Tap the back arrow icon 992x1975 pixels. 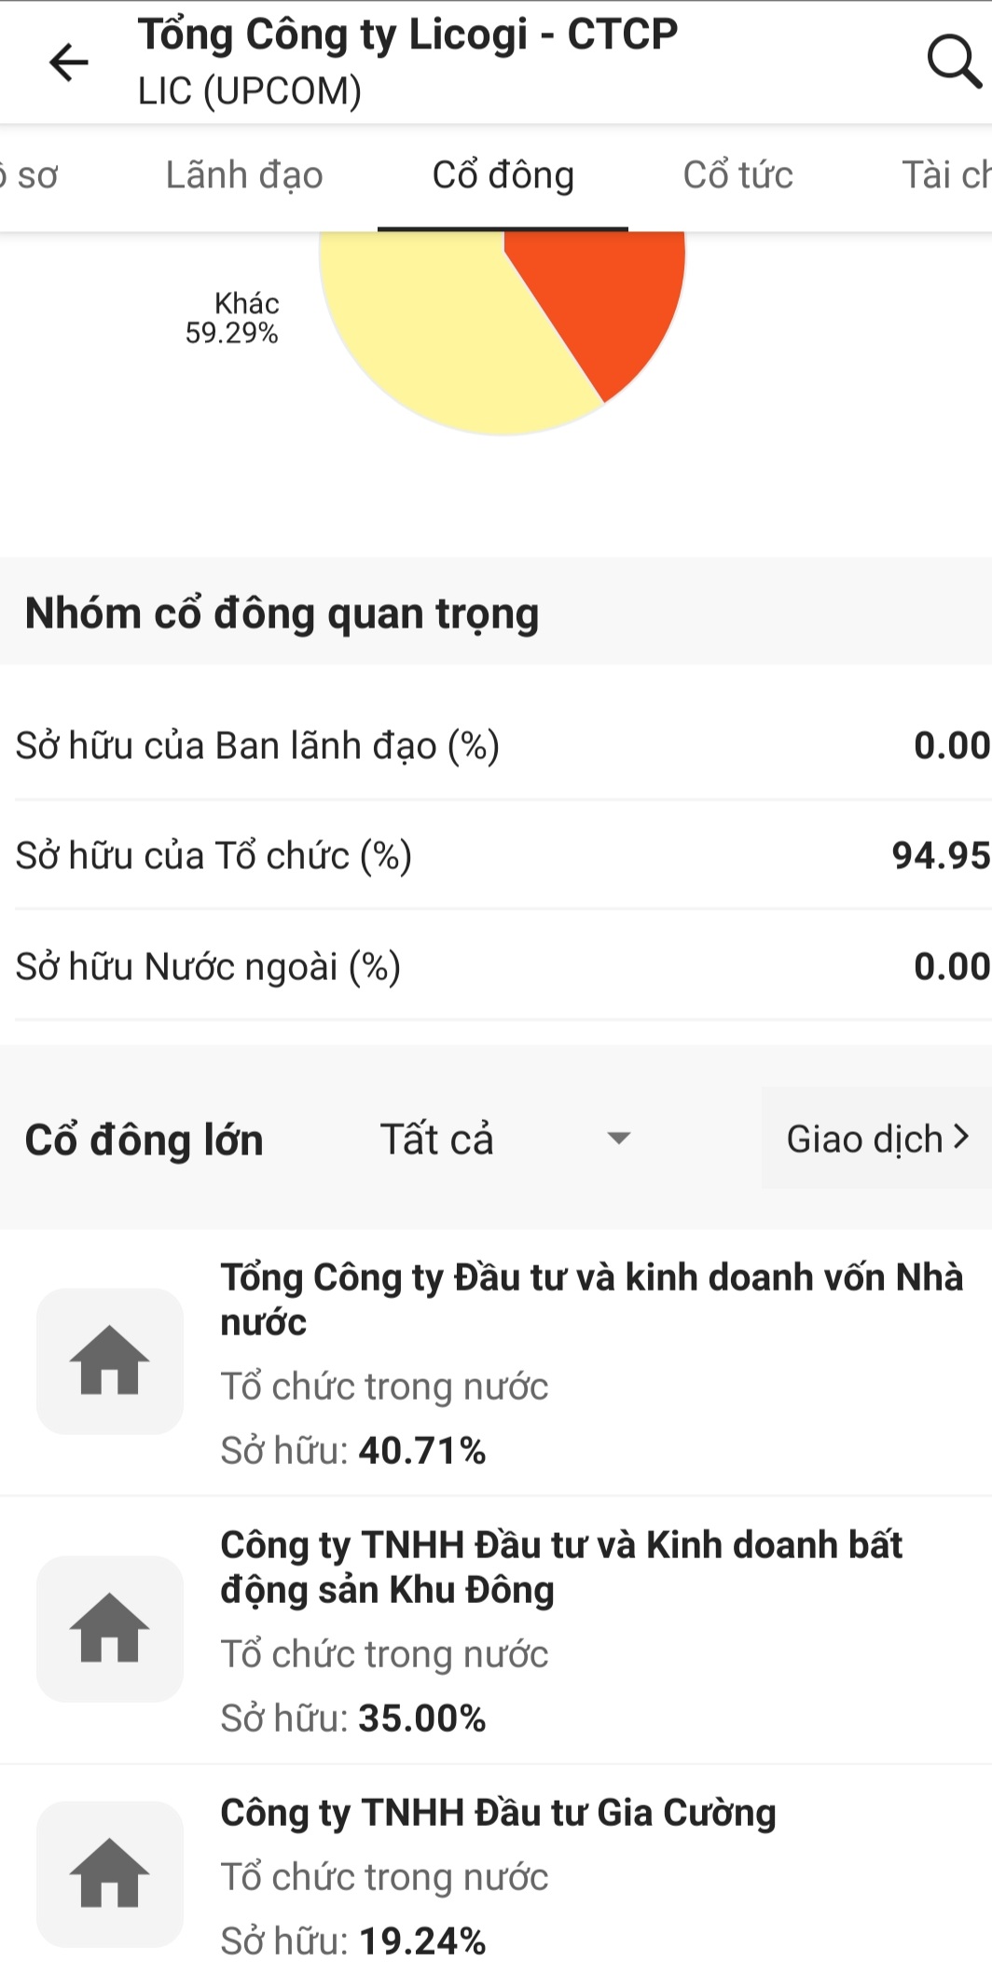[68, 62]
